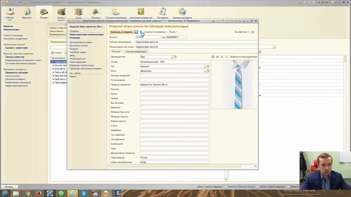This screenshot has height=197, width=351.
Task: Open Firefox from the taskbar
Action: tap(38, 193)
